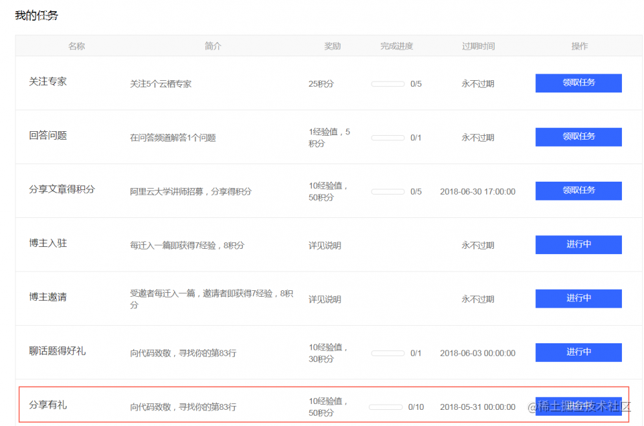Click the task name 博主邀请
This screenshot has width=644, height=426.
tap(48, 297)
